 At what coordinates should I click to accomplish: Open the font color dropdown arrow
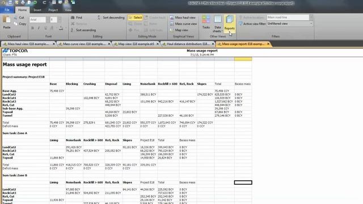(66, 28)
